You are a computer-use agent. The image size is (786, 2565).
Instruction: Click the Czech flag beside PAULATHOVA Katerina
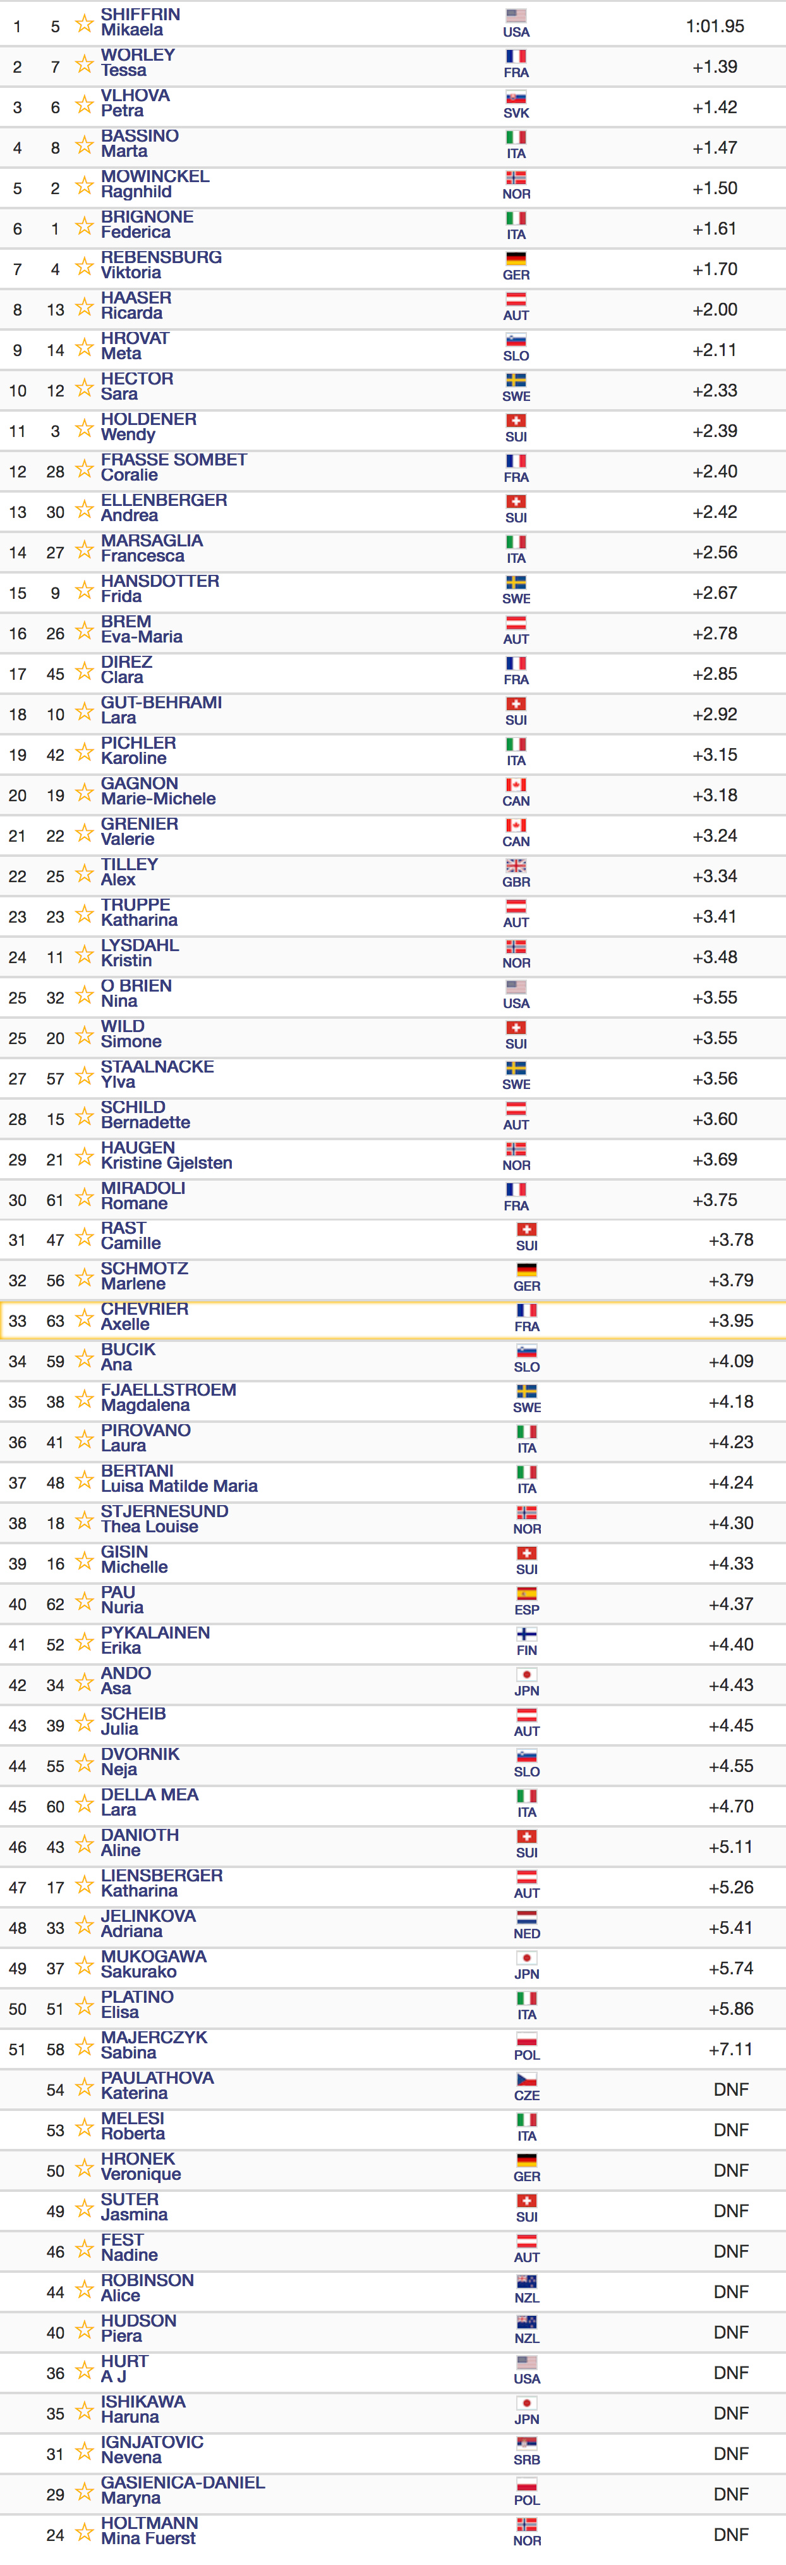coord(526,2079)
